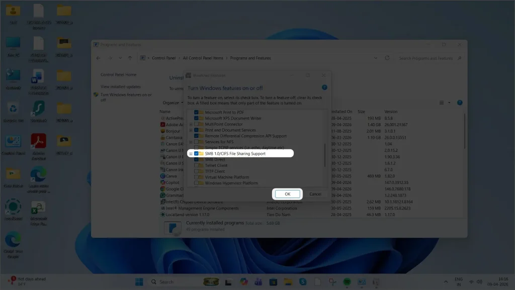Image resolution: width=515 pixels, height=290 pixels.
Task: Click OK in the Windows Features dialog
Action: pos(287,194)
